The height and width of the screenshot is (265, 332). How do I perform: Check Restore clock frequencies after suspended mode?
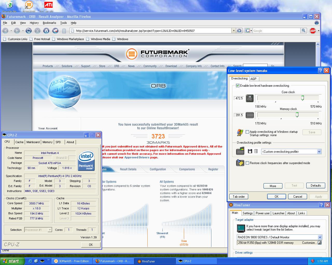click(247, 163)
